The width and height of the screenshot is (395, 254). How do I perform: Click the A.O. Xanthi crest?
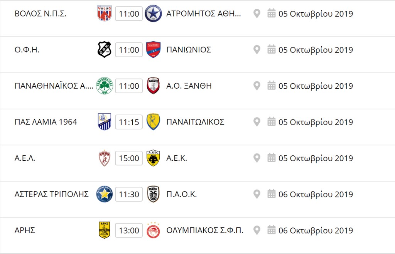(x=153, y=86)
